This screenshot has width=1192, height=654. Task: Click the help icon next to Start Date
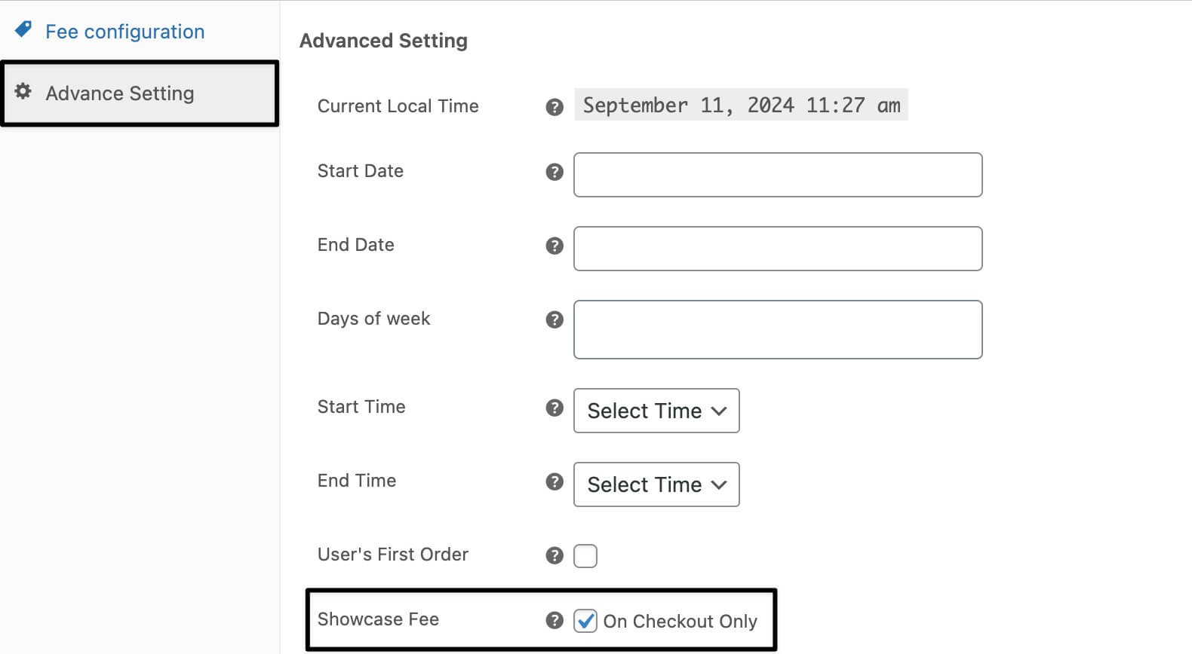[x=554, y=172]
